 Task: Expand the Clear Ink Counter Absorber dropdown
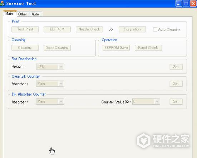pyautogui.click(x=50, y=84)
